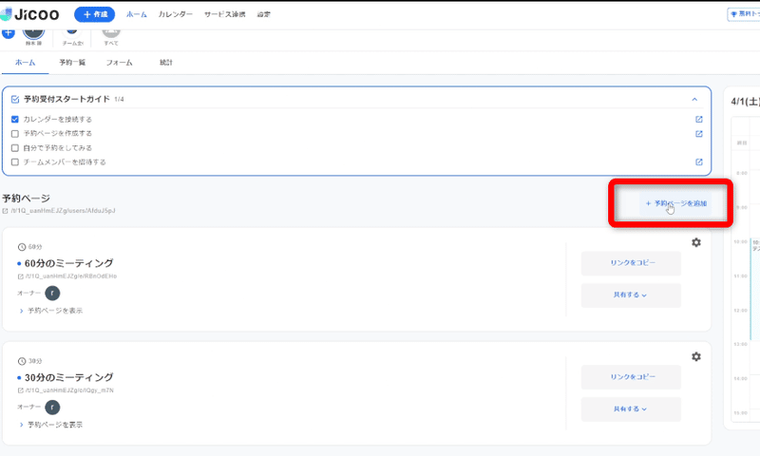Switch to the 予約一覧 tab
Screen dimensions: 760x456
tap(72, 63)
